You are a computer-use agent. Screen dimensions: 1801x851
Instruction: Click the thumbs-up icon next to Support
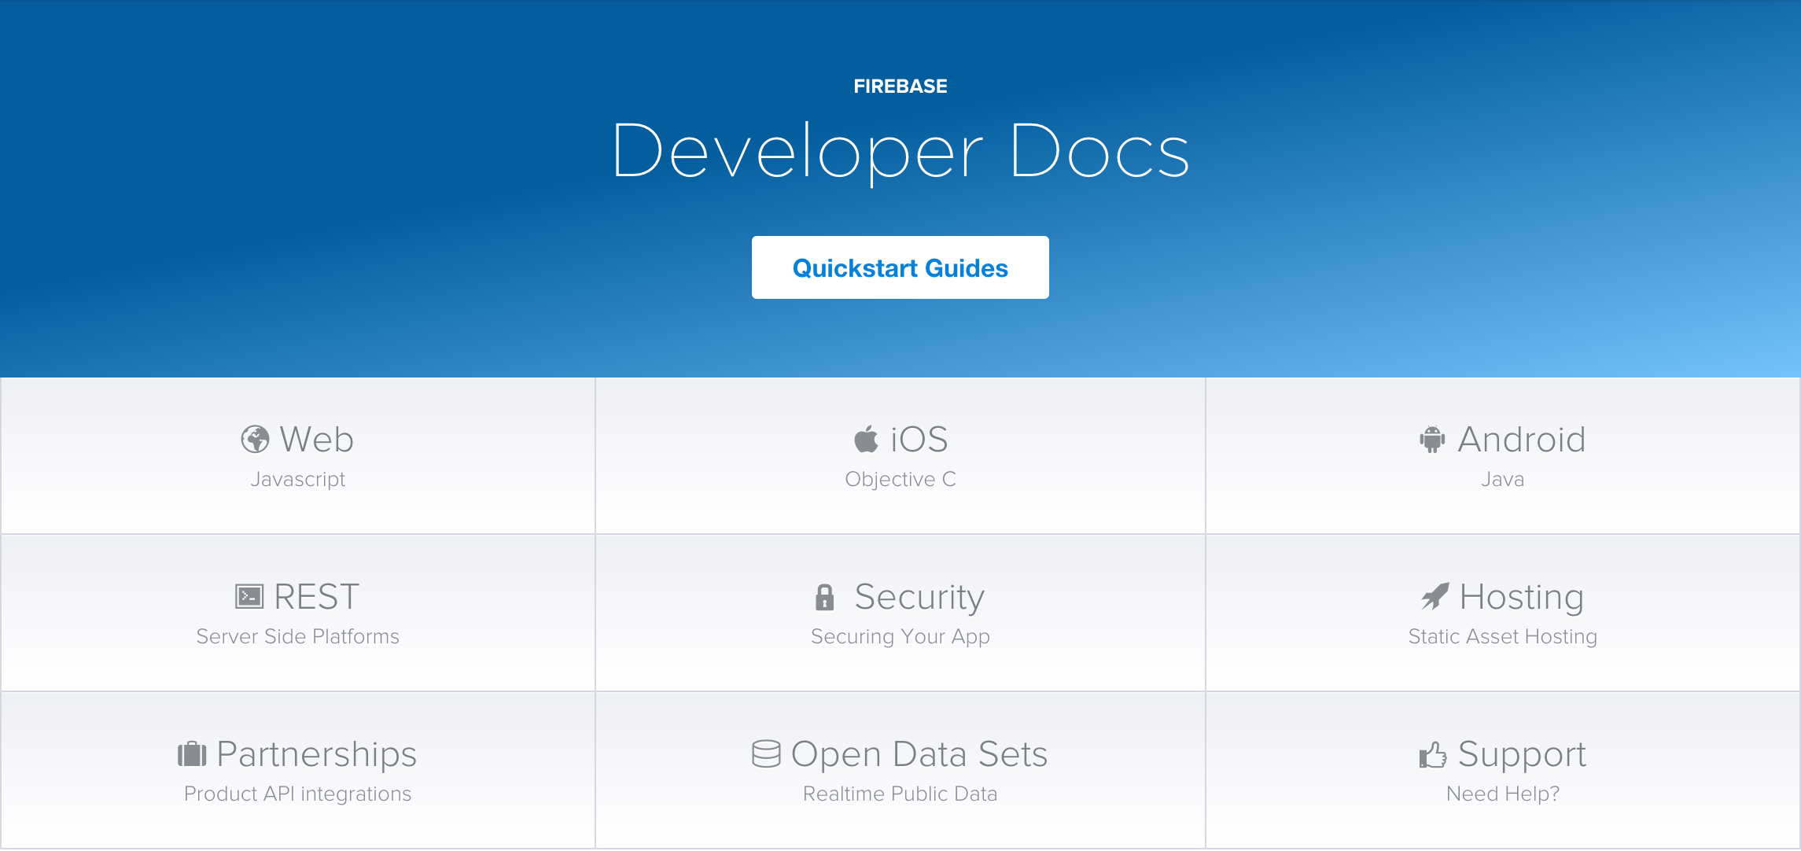point(1432,754)
